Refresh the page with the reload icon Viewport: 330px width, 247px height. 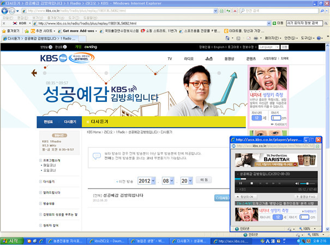pos(228,11)
